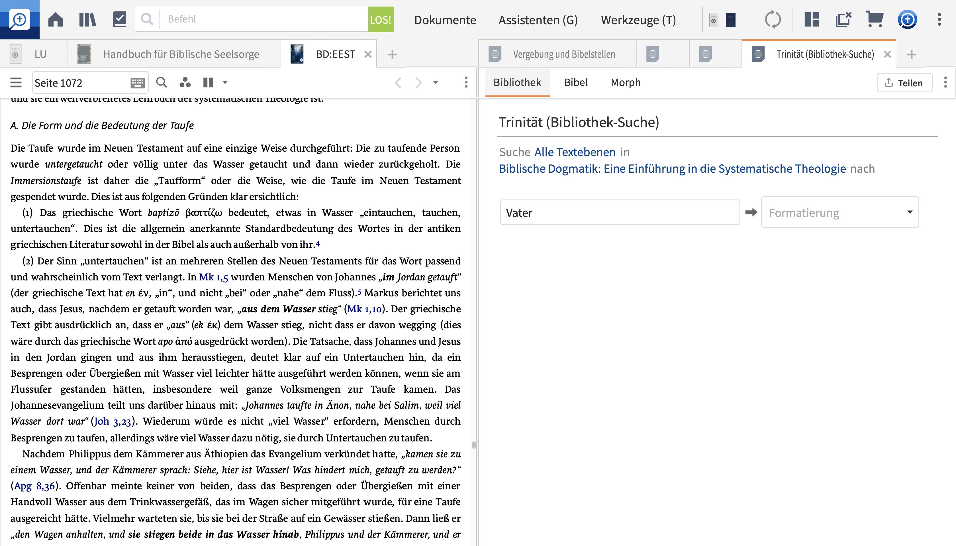This screenshot has height=546, width=956.
Task: Go back with the left chevron
Action: [x=398, y=82]
